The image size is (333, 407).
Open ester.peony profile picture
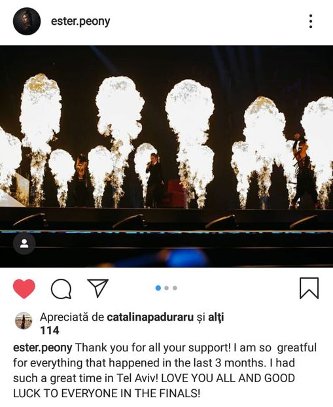pos(26,22)
